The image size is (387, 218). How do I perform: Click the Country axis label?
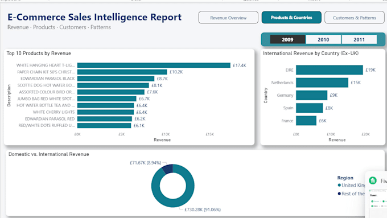(x=266, y=95)
